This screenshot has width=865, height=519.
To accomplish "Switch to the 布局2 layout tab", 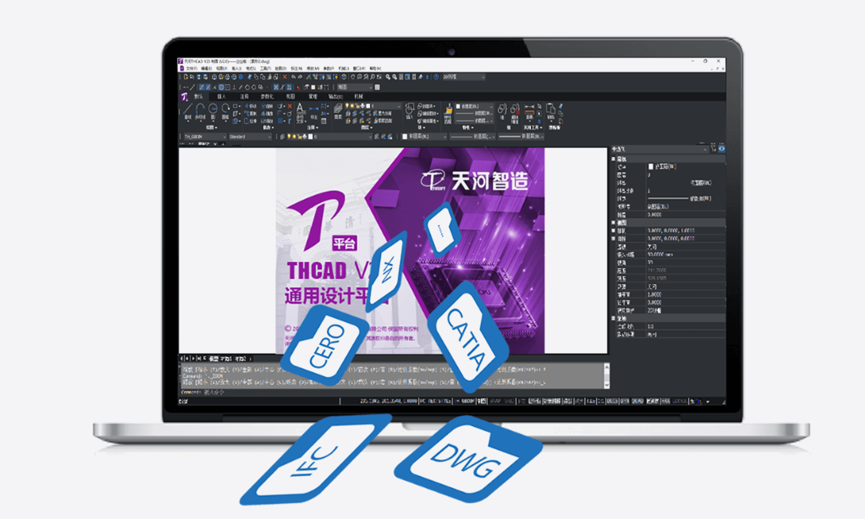I will click(240, 358).
